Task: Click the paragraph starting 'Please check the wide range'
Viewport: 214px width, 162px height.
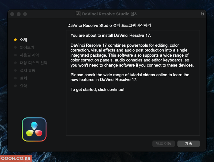Action: point(130,77)
